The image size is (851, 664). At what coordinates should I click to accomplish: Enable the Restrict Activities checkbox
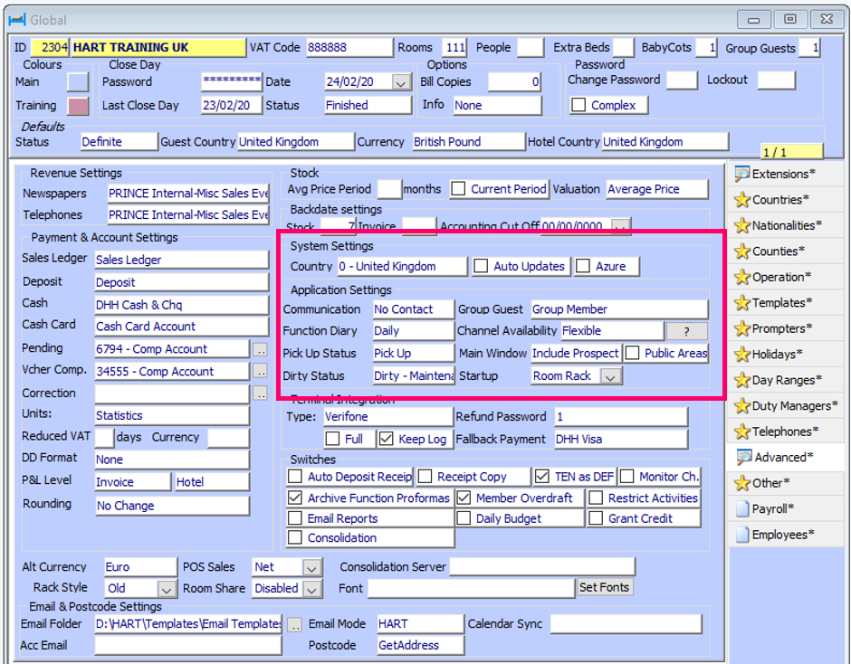pos(596,498)
